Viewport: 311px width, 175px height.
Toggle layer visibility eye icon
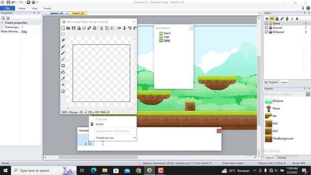point(272,18)
